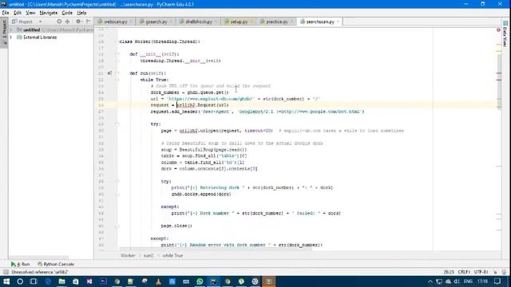Open the notification center icon in taskbar

pos(497,281)
